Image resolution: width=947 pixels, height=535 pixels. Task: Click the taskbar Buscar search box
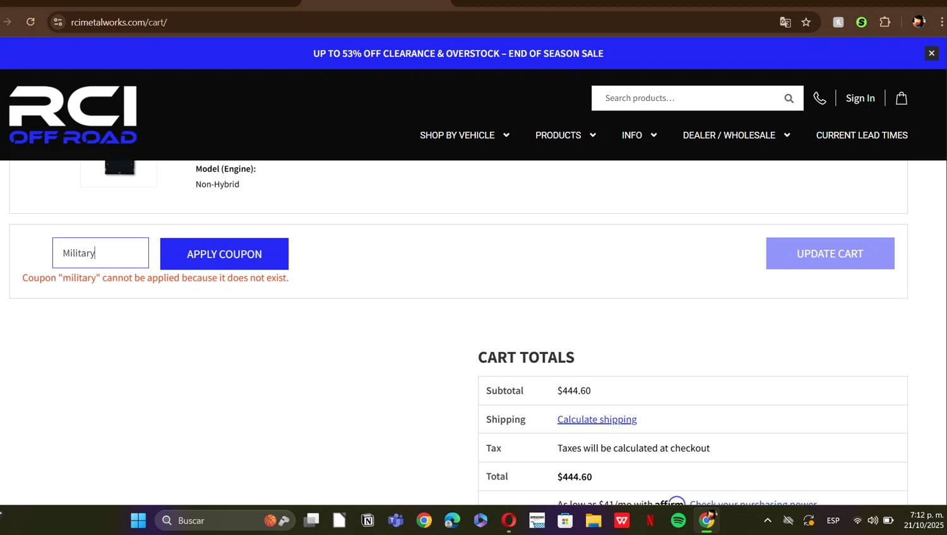225,520
